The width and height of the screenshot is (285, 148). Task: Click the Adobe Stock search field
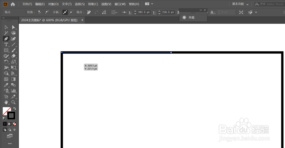(269, 4)
